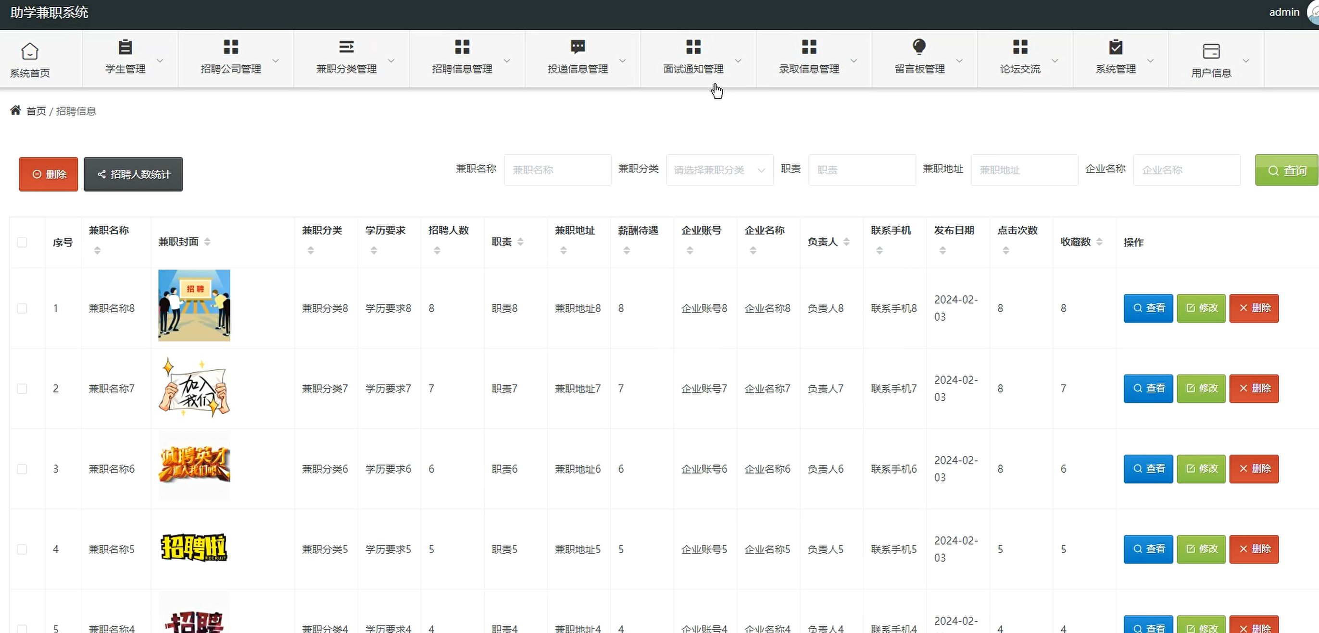Expand the 投递信息管理 menu chevron
This screenshot has width=1319, height=633.
pyautogui.click(x=623, y=61)
